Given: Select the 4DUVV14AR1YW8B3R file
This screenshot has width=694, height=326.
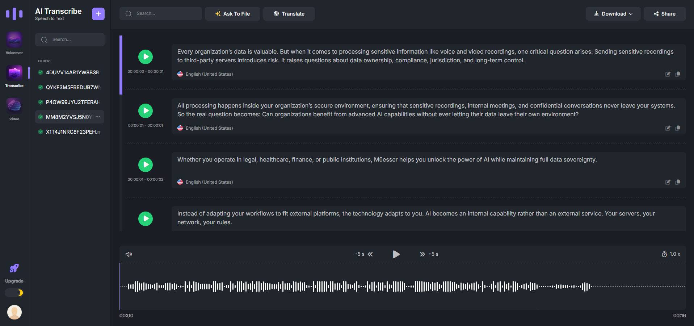Looking at the screenshot, I should pyautogui.click(x=72, y=72).
